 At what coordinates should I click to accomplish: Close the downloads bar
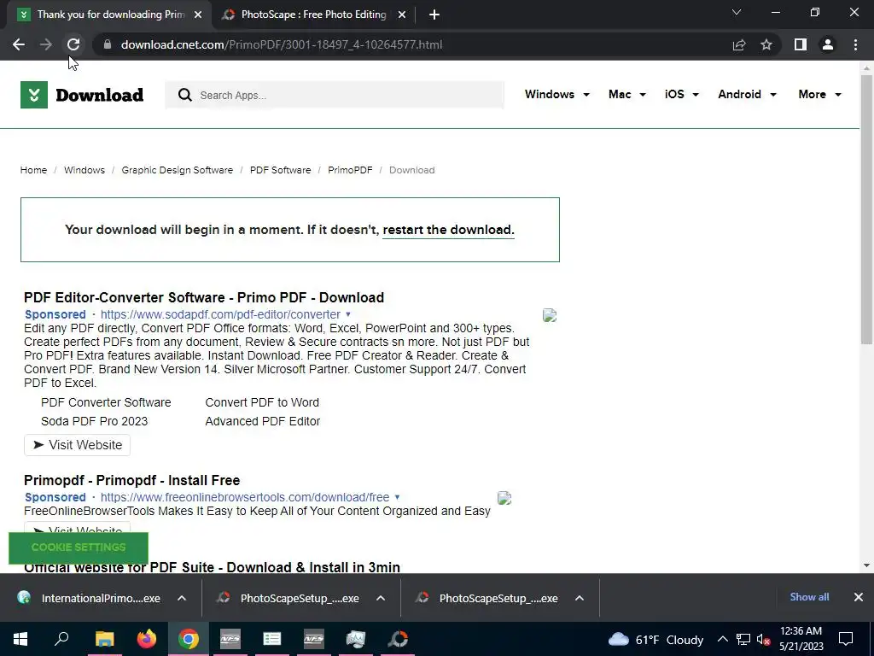pyautogui.click(x=859, y=597)
